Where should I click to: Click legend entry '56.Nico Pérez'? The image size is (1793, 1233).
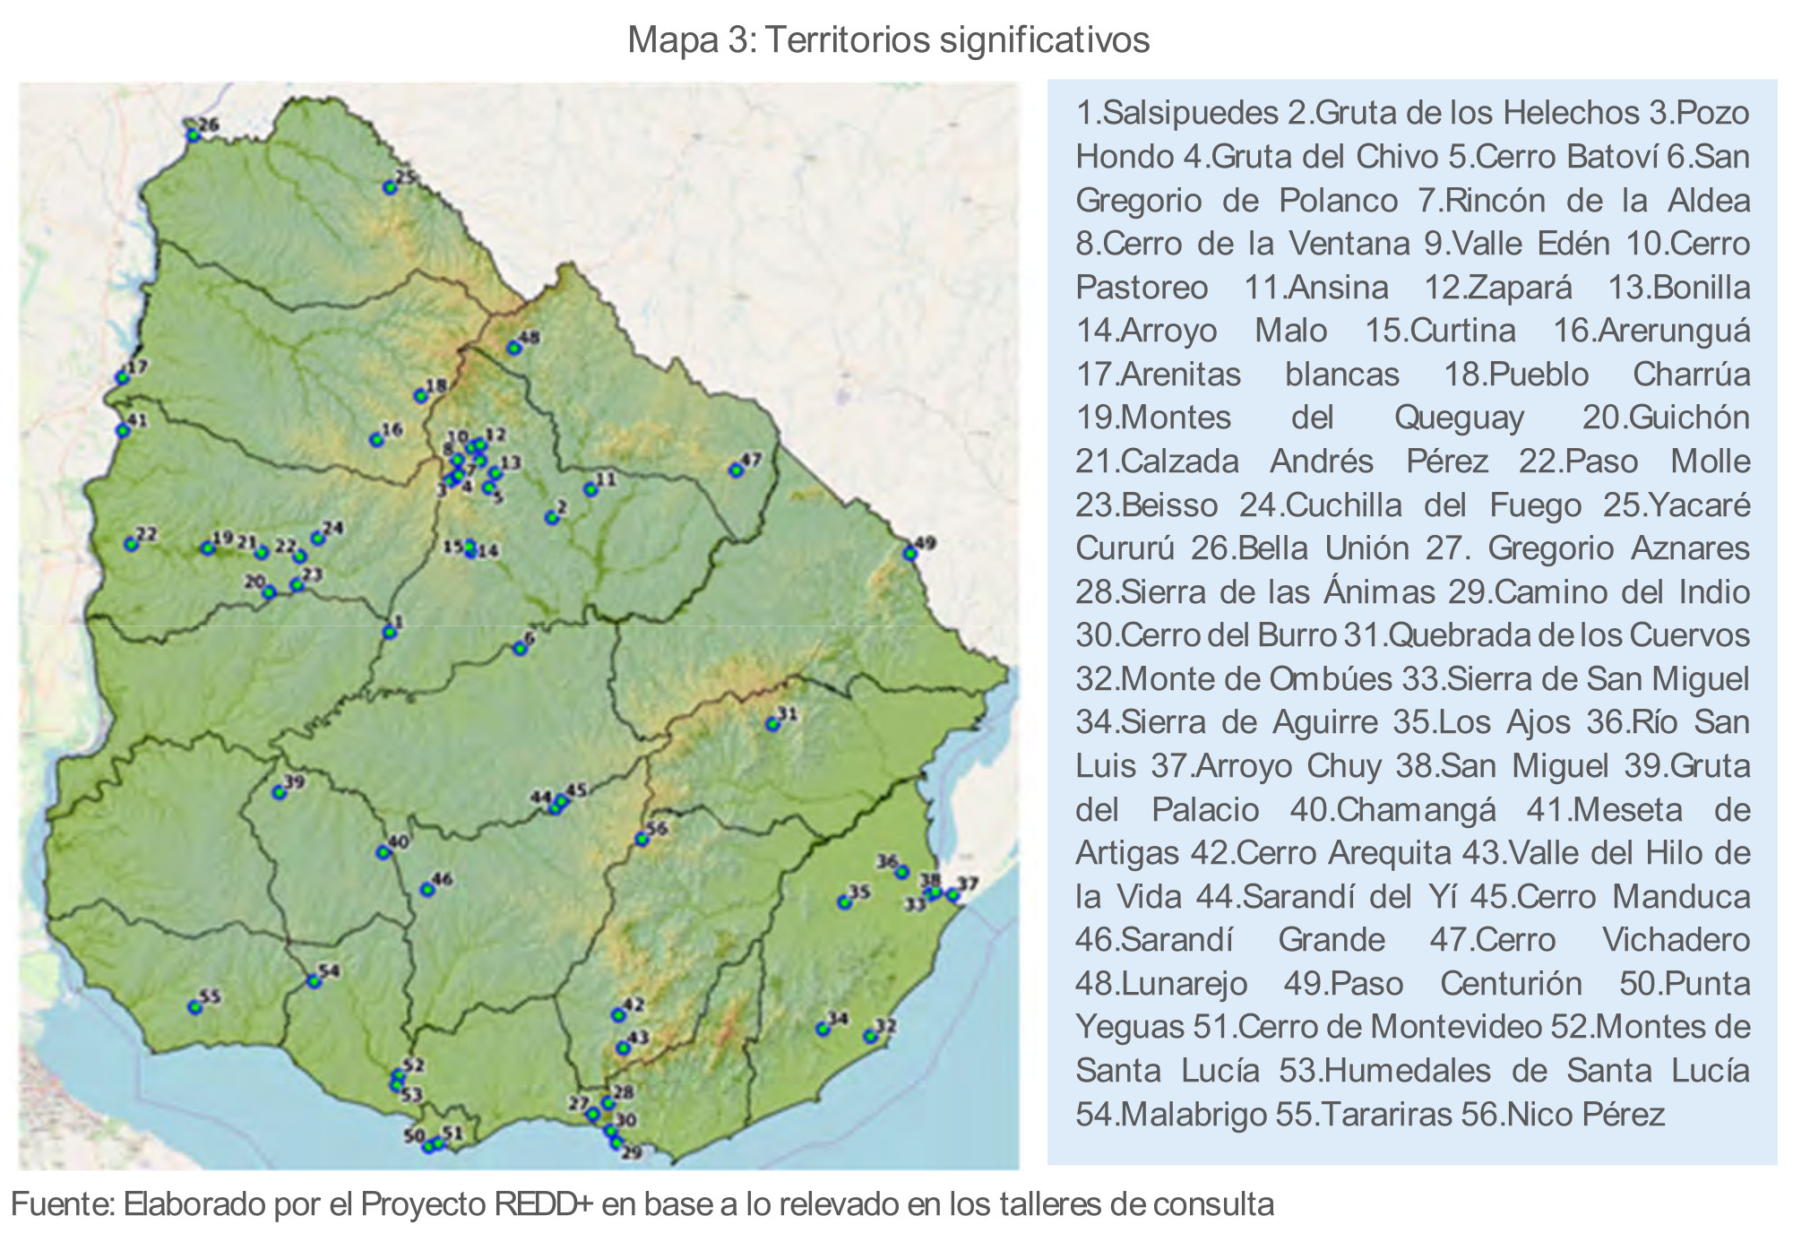[x=1563, y=1114]
